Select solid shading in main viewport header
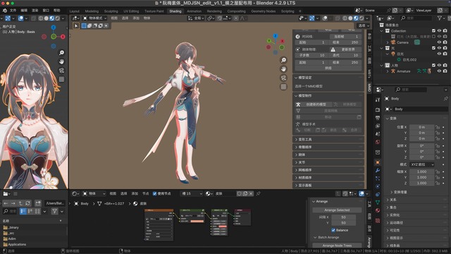The image size is (451, 254). 350,18
